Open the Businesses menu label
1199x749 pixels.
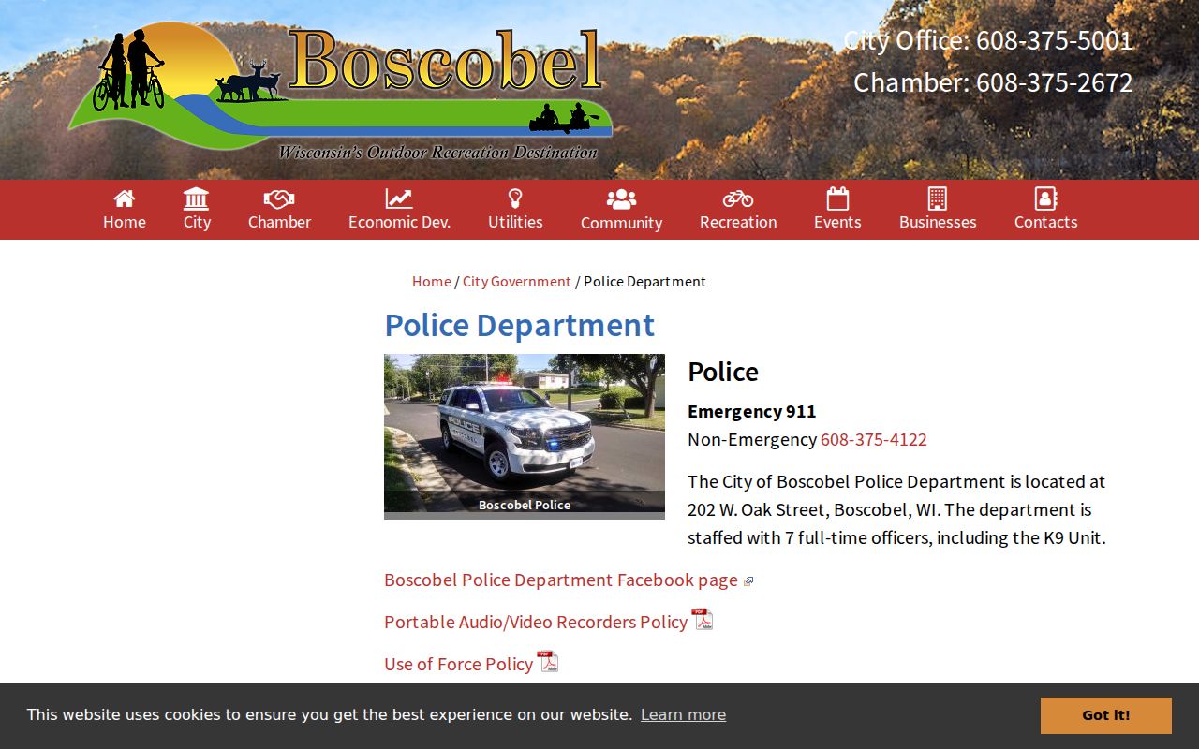click(x=938, y=222)
